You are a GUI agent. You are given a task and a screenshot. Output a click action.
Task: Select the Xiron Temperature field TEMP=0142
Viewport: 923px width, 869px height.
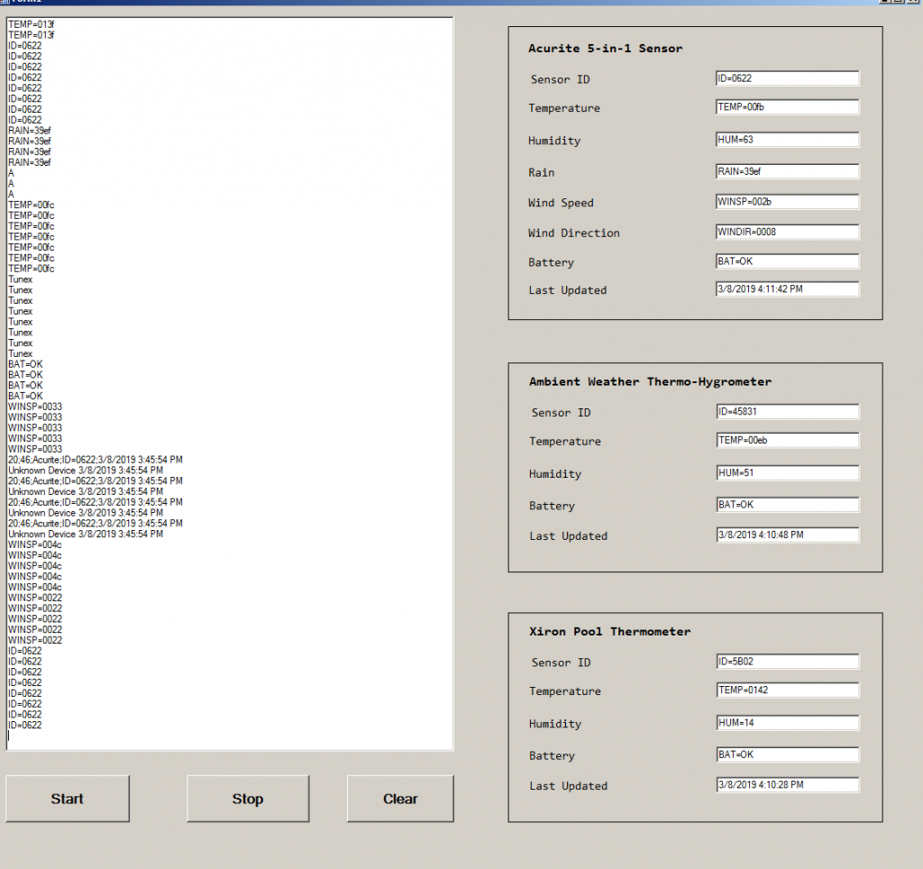(788, 690)
